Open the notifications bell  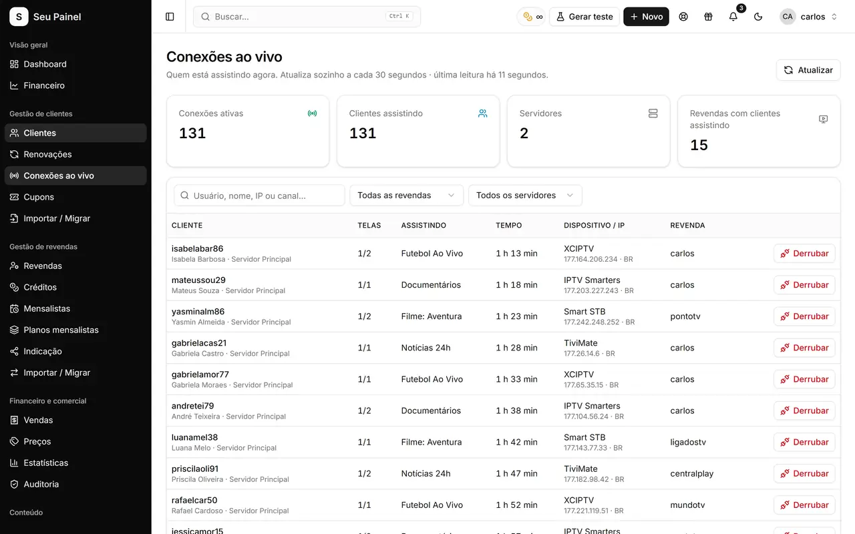733,17
